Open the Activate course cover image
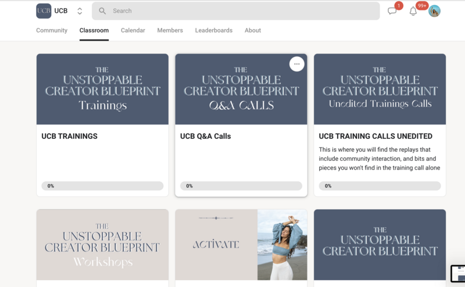The height and width of the screenshot is (287, 465). [x=241, y=245]
